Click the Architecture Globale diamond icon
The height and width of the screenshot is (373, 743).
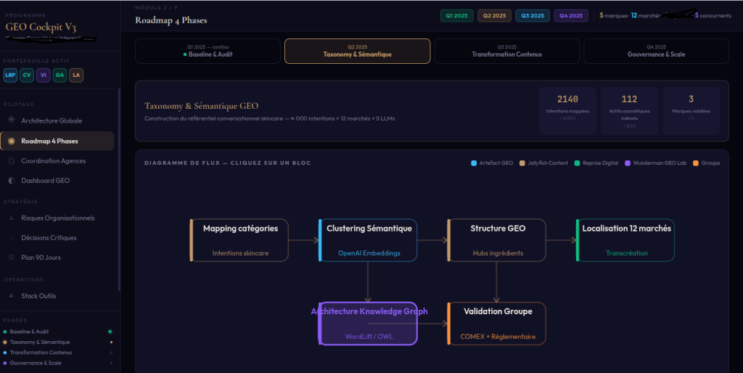11,120
